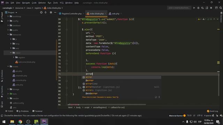Viewport: 223px width, 125px height.
Task: Select the 'errorHandler' autocomplete suggestion
Action: coord(121,87)
